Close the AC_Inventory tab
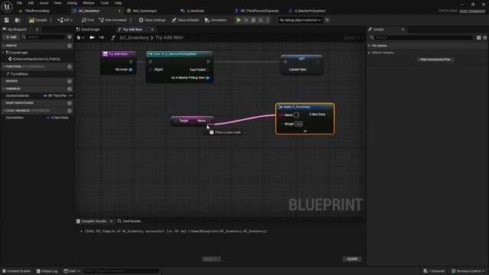489x275 pixels. click(119, 11)
